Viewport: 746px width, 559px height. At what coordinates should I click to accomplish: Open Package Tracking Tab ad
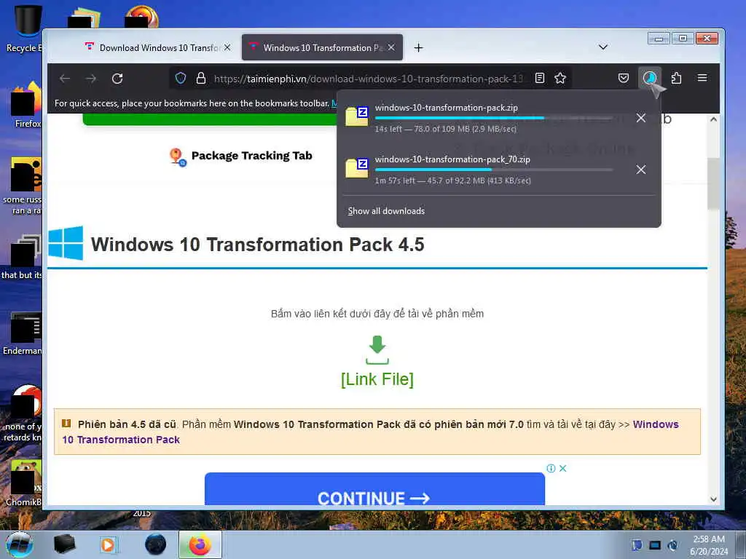coord(240,156)
